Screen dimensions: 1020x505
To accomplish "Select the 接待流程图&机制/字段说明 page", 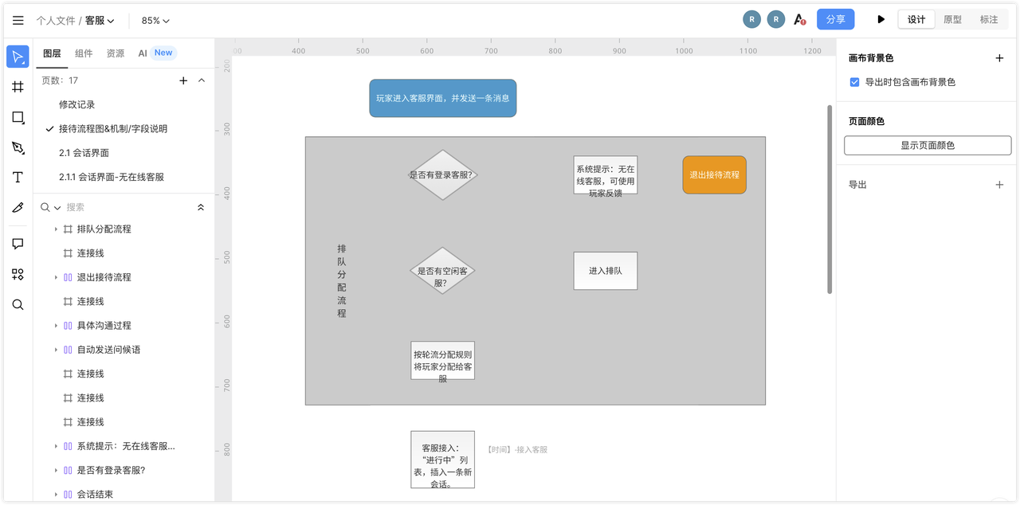I will (x=113, y=129).
